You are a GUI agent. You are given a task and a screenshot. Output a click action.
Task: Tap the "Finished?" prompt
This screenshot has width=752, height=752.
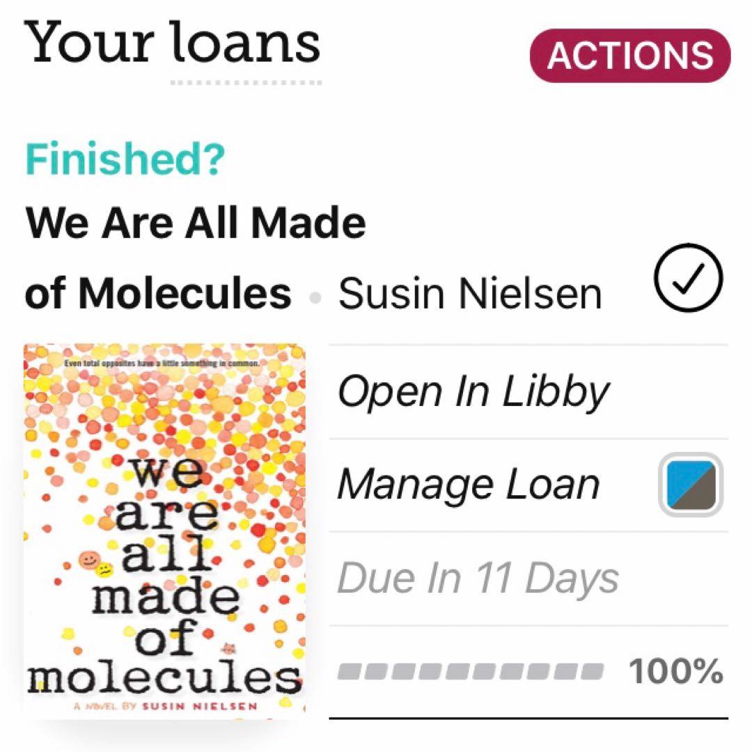(x=125, y=159)
